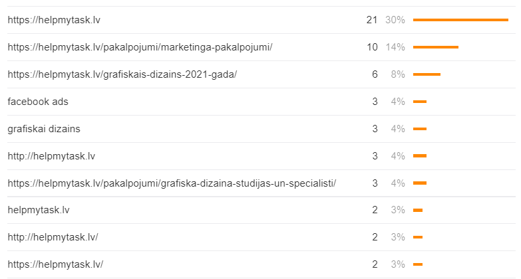Viewport: 521px width, 279px height.
Task: Click the count 10 in the marketinga row
Action: pos(372,47)
